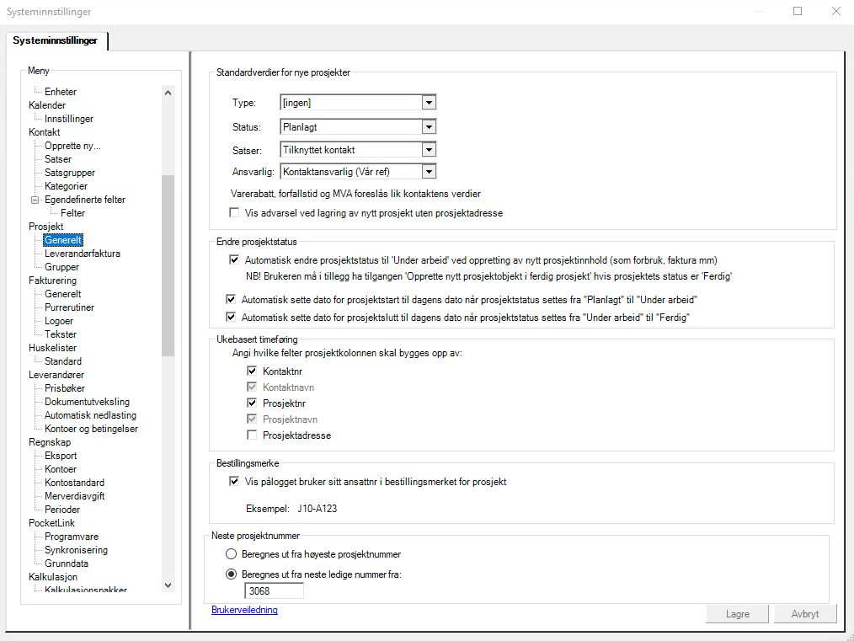The width and height of the screenshot is (854, 641).
Task: Toggle automatic prosjektslutt date checkbox
Action: point(231,317)
